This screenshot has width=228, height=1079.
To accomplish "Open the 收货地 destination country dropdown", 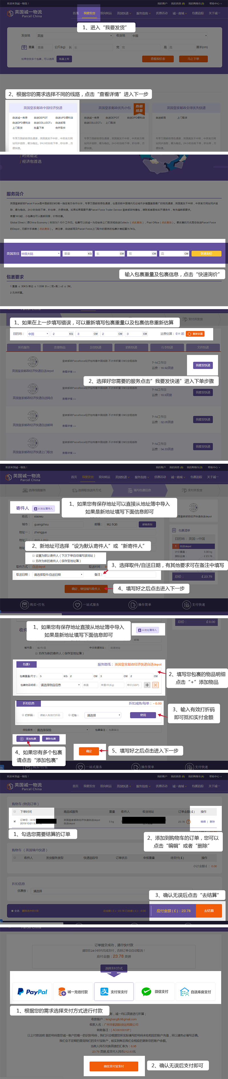I will (169, 36).
